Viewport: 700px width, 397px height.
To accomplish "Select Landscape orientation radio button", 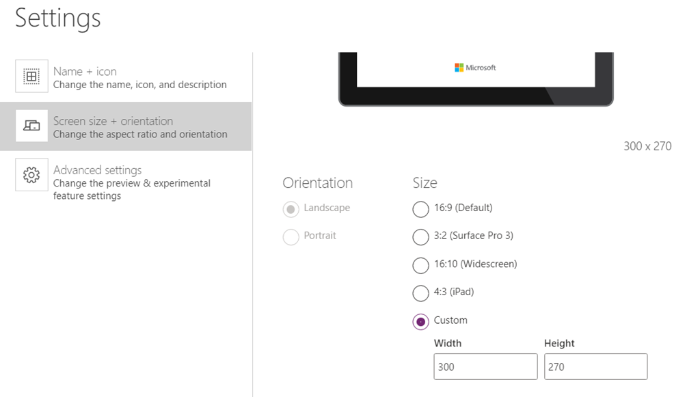I will [291, 209].
